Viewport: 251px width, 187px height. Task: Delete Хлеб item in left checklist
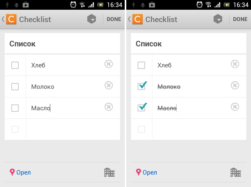(x=109, y=64)
